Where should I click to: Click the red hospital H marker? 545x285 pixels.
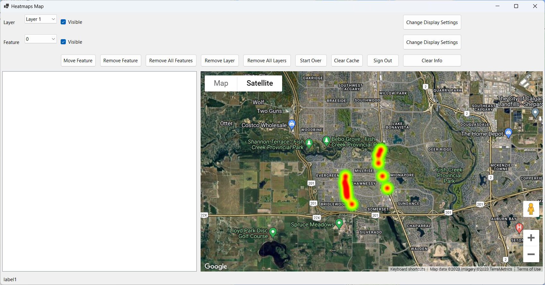[519, 228]
